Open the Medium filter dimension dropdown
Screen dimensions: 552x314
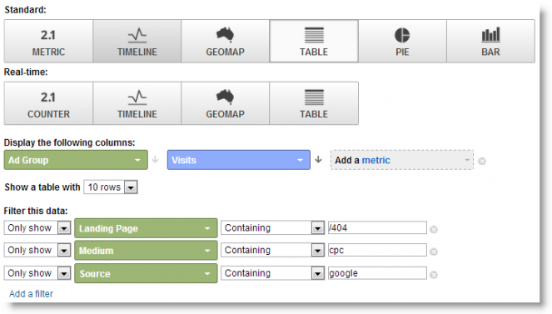(146, 251)
